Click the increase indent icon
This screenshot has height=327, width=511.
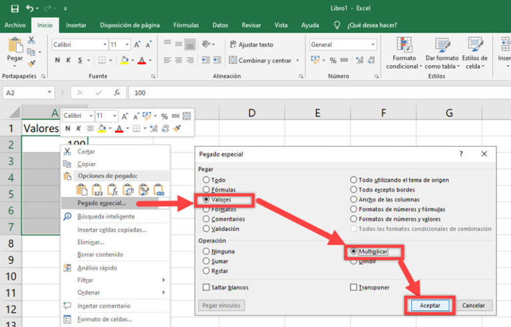(x=218, y=60)
